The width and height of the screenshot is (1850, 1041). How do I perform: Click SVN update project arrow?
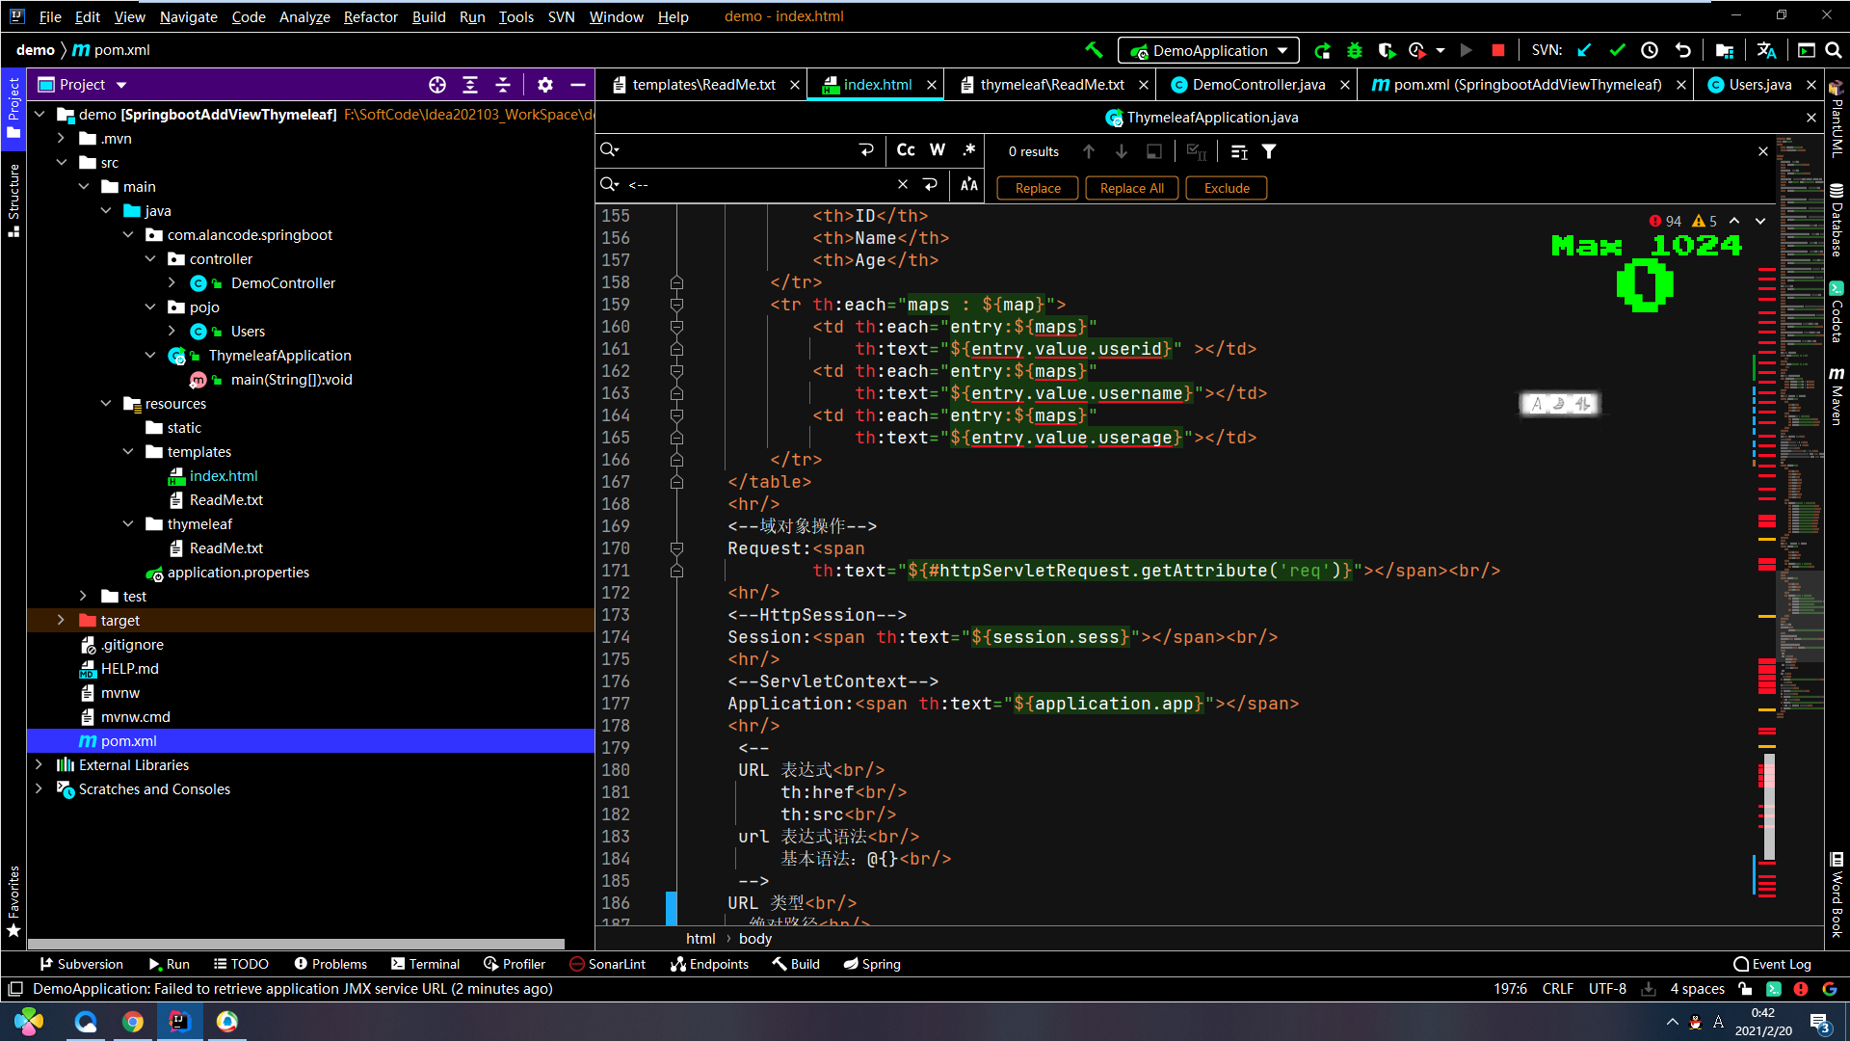pos(1585,50)
